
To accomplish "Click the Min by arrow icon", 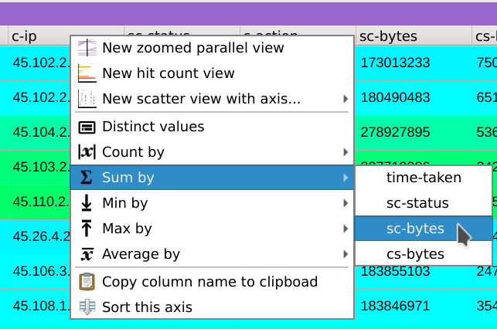I will click(87, 203).
